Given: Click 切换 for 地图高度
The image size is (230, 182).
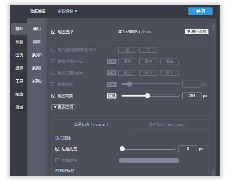Looking at the screenshot, I should [x=112, y=96].
